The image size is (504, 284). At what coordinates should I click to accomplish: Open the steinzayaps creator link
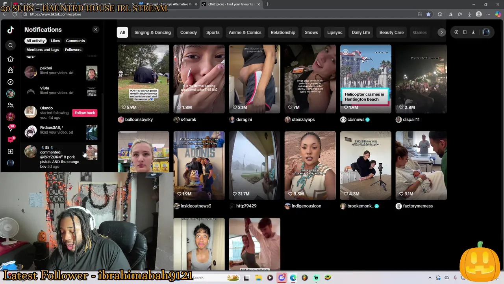303,120
